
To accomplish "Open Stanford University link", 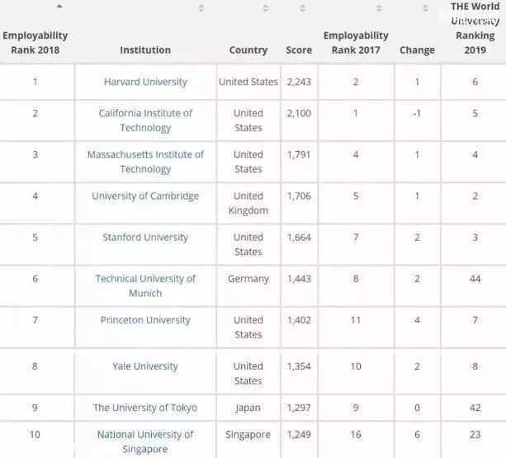I will pyautogui.click(x=145, y=238).
